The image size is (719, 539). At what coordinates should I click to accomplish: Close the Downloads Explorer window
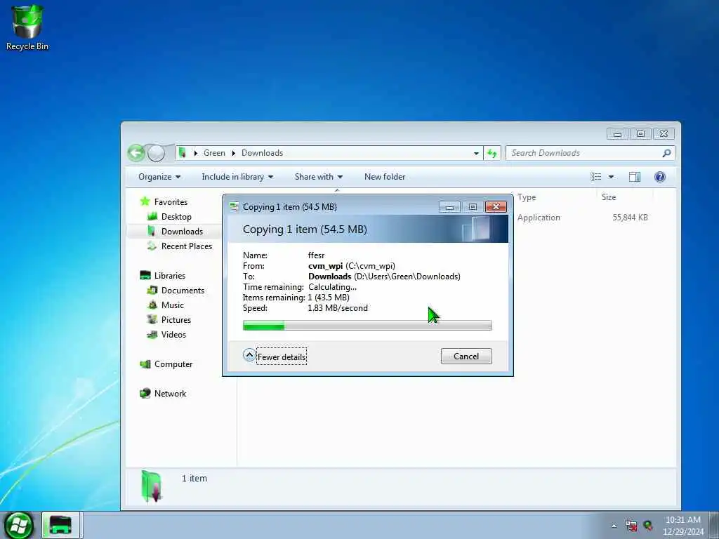664,134
